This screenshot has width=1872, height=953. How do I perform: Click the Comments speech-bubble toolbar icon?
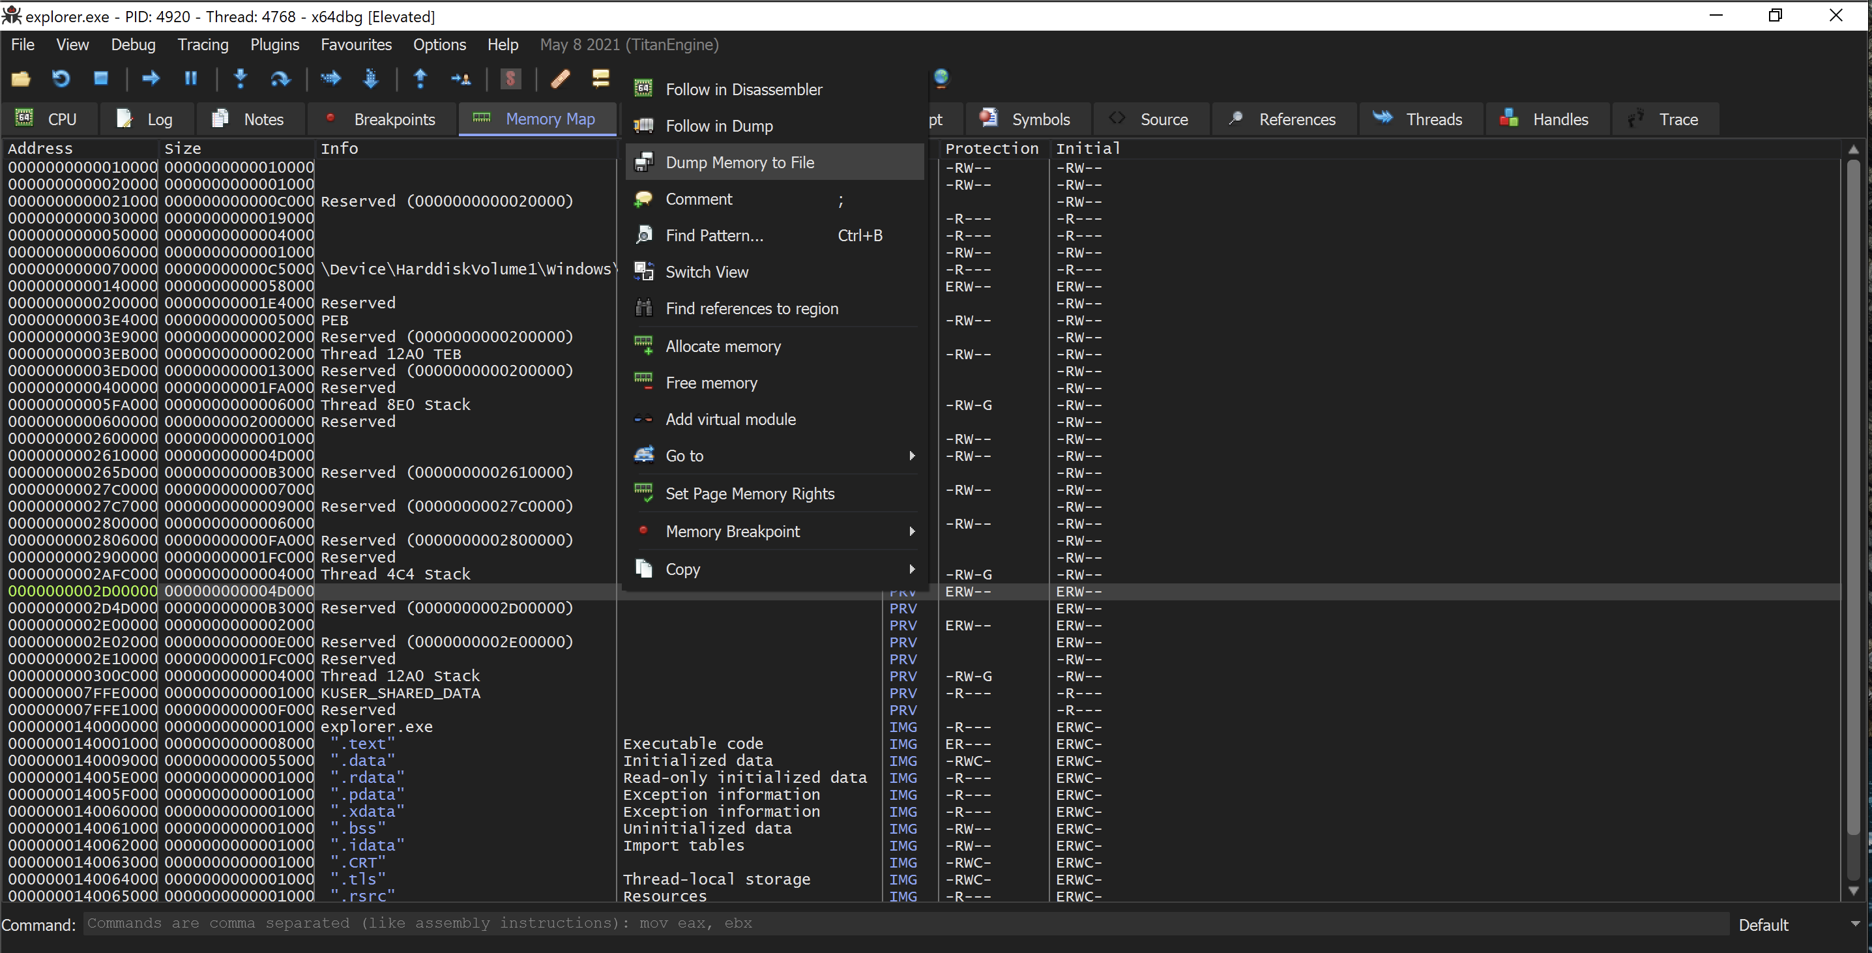600,78
